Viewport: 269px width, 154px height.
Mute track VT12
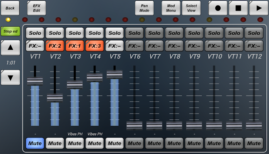click(x=254, y=143)
